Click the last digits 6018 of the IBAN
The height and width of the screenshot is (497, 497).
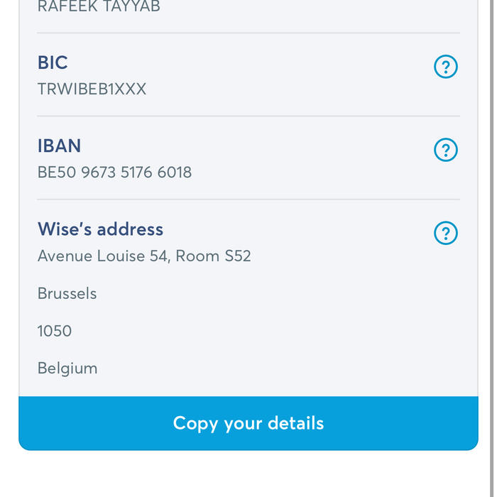click(x=175, y=173)
